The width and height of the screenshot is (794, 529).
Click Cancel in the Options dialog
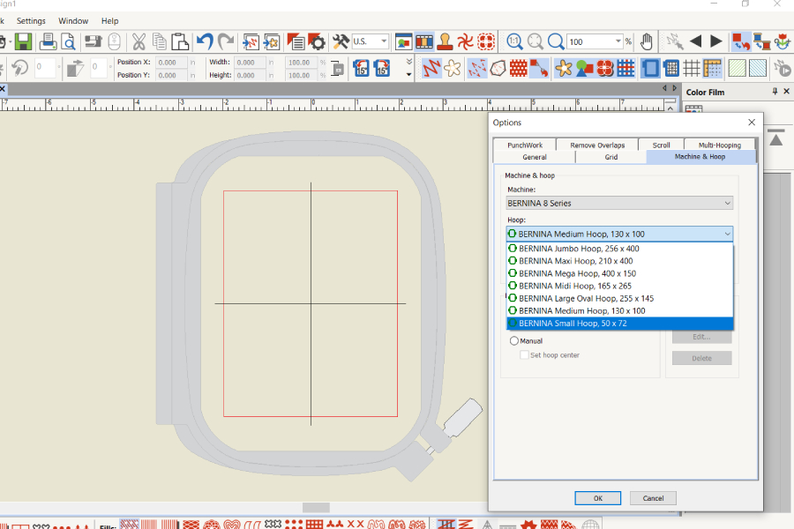[x=653, y=498]
